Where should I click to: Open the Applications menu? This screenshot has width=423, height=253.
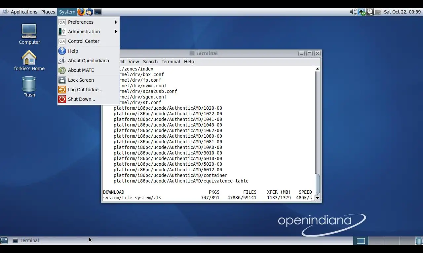[24, 12]
